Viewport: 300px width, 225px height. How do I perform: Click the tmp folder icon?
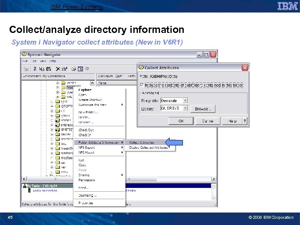(57, 143)
